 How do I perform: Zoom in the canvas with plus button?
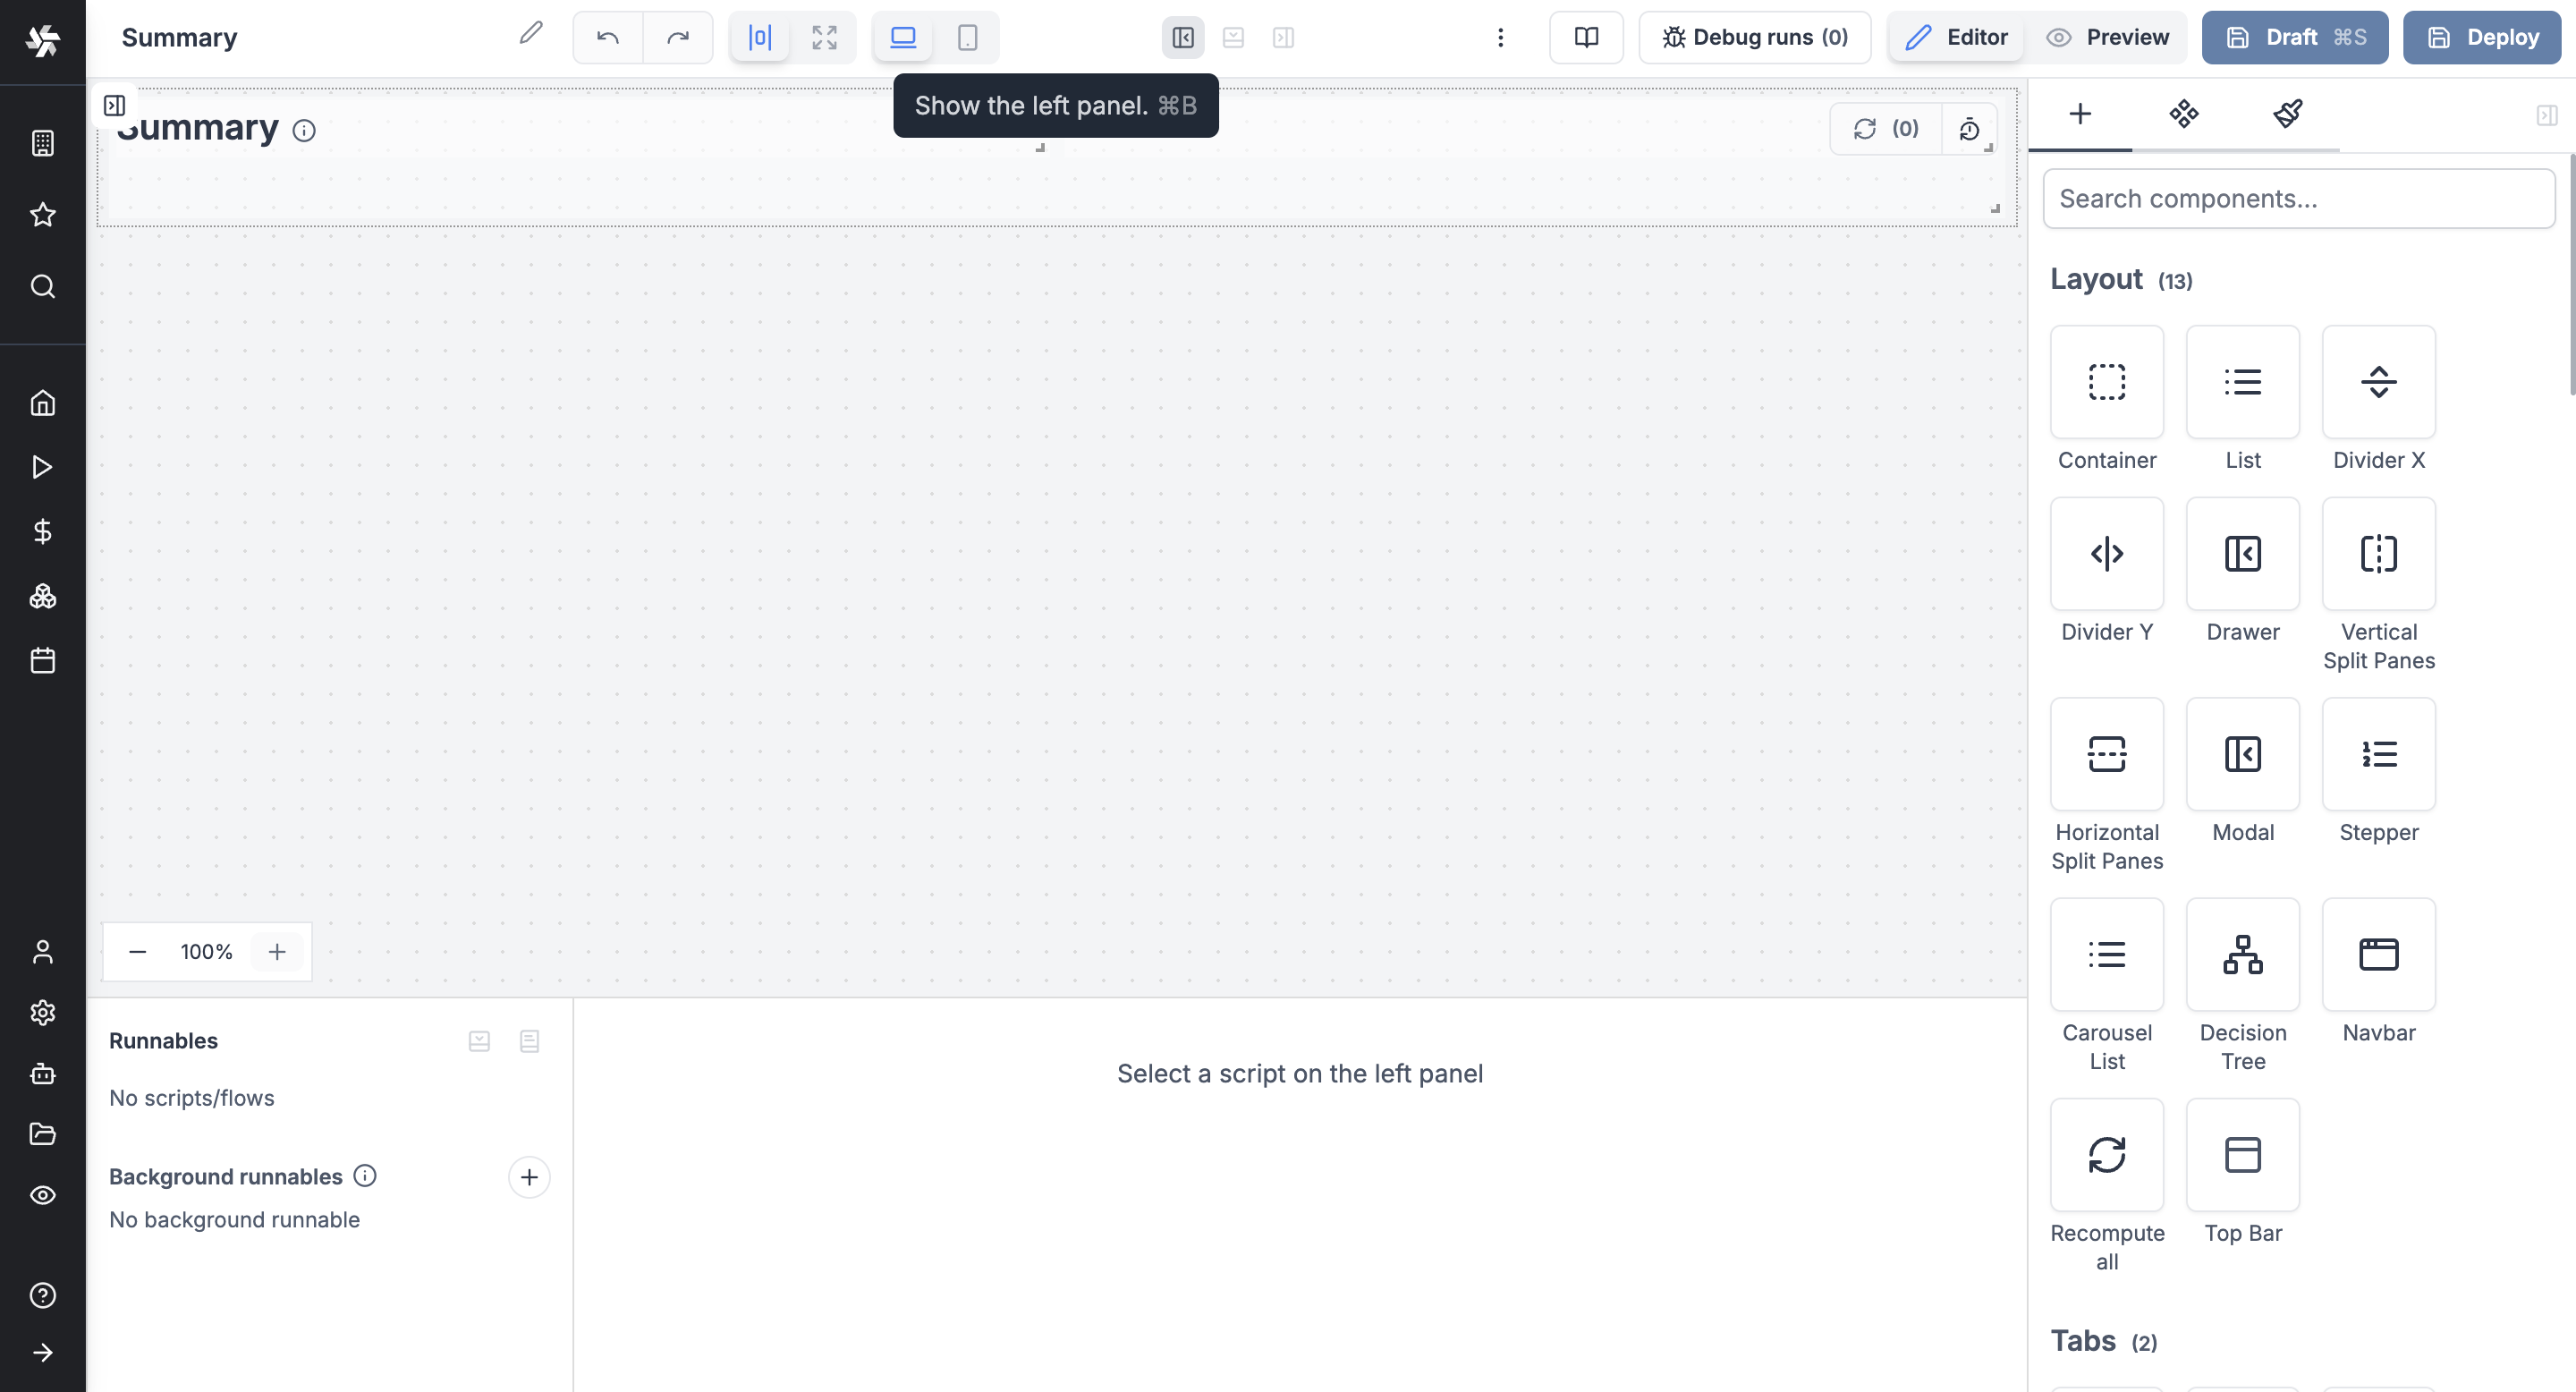[277, 952]
